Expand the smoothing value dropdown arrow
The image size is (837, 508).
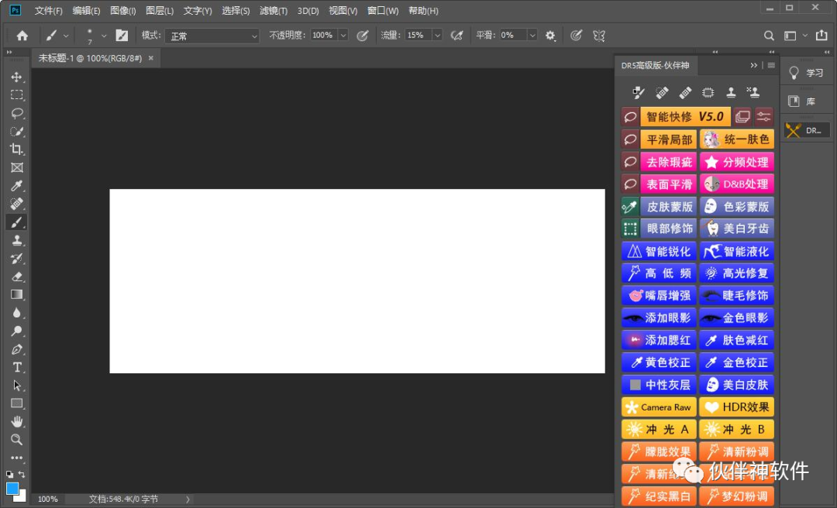(x=532, y=36)
